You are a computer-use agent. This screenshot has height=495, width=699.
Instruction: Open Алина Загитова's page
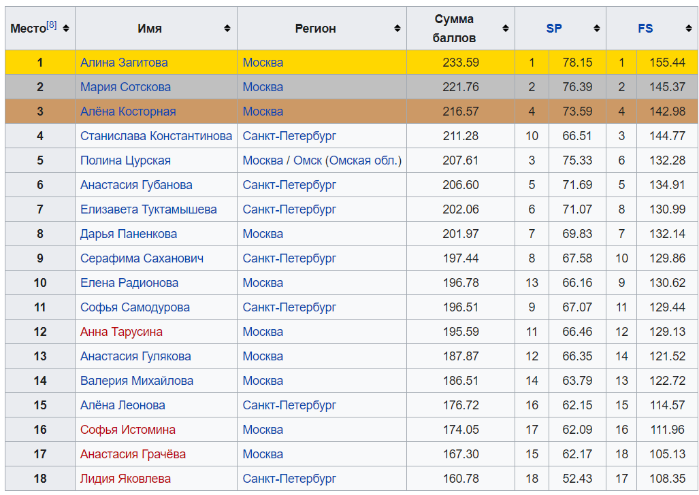pos(124,63)
